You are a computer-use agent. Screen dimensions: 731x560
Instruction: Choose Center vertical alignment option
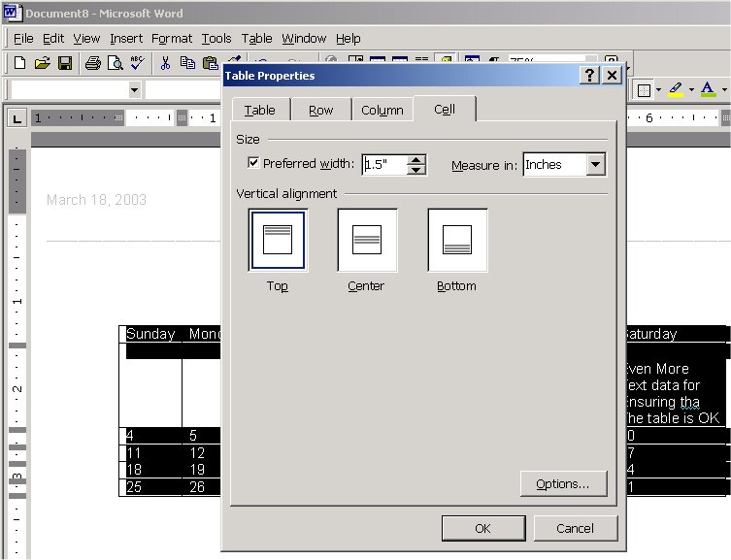pyautogui.click(x=366, y=240)
